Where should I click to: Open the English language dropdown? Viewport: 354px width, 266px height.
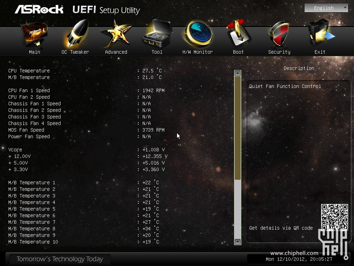(x=326, y=8)
